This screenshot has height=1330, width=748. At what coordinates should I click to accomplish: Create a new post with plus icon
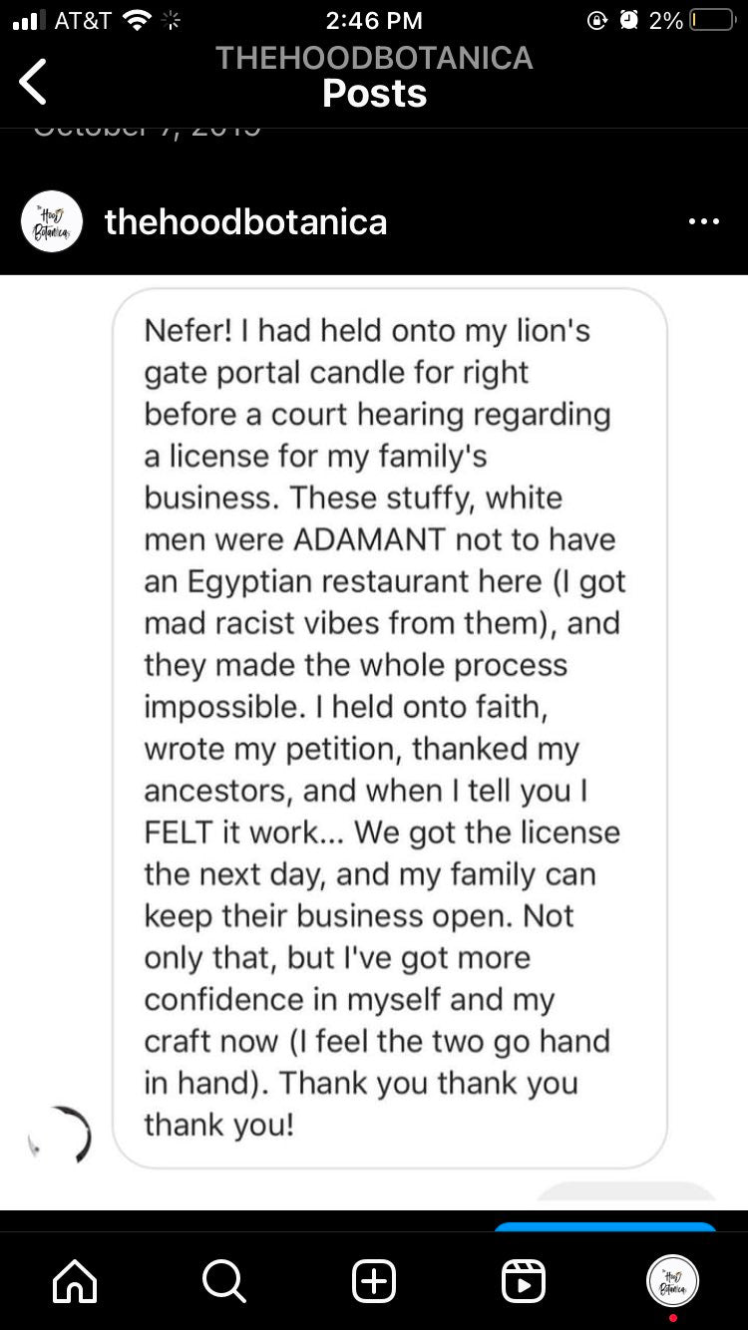pyautogui.click(x=374, y=1281)
